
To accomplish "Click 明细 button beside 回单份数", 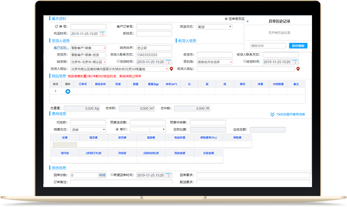I will pos(102,175).
